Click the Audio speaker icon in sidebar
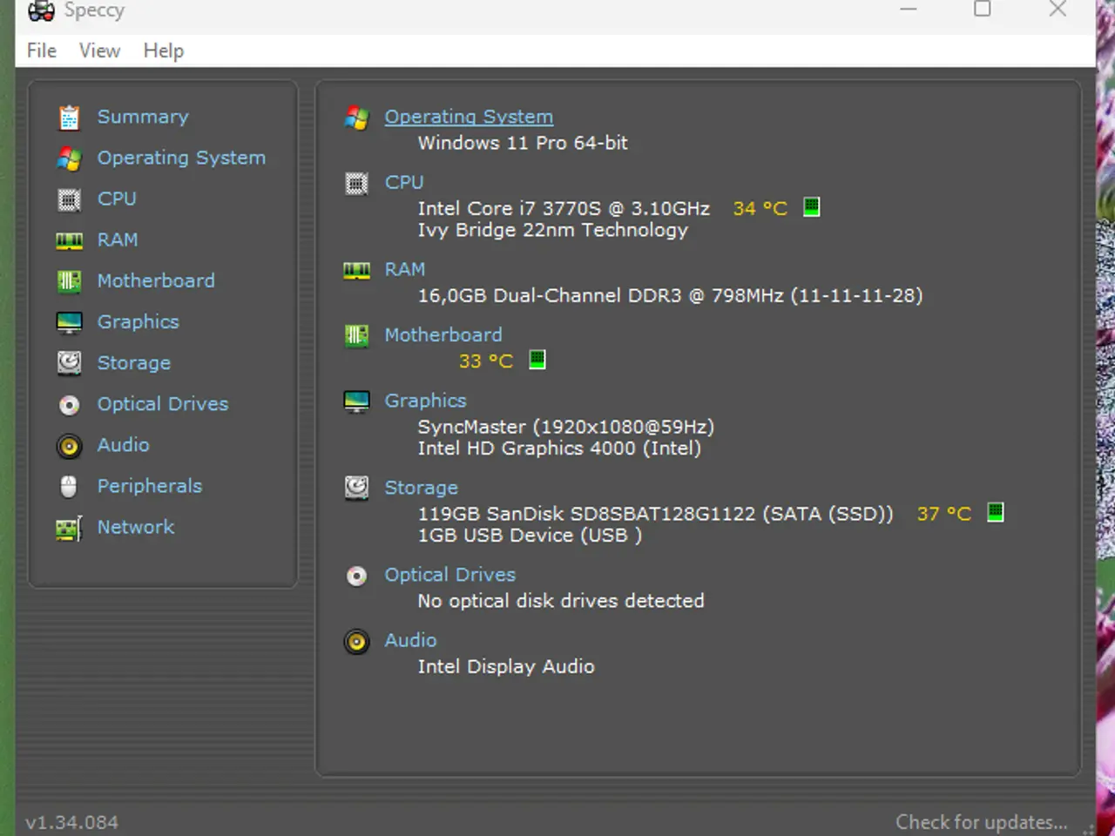 pyautogui.click(x=69, y=446)
